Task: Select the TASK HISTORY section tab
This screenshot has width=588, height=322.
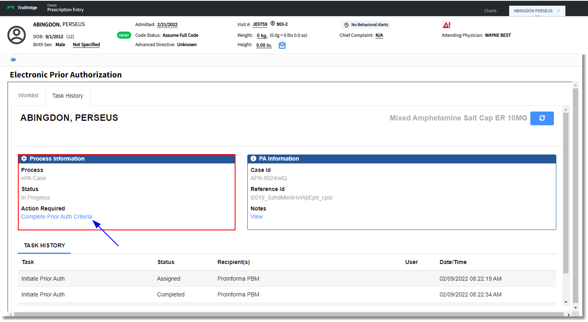Action: (x=44, y=245)
